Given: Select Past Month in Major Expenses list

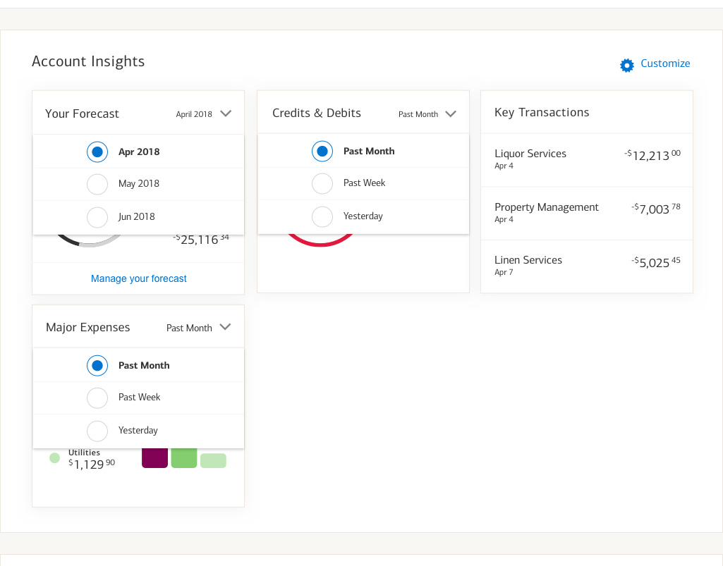Looking at the screenshot, I should pyautogui.click(x=97, y=365).
